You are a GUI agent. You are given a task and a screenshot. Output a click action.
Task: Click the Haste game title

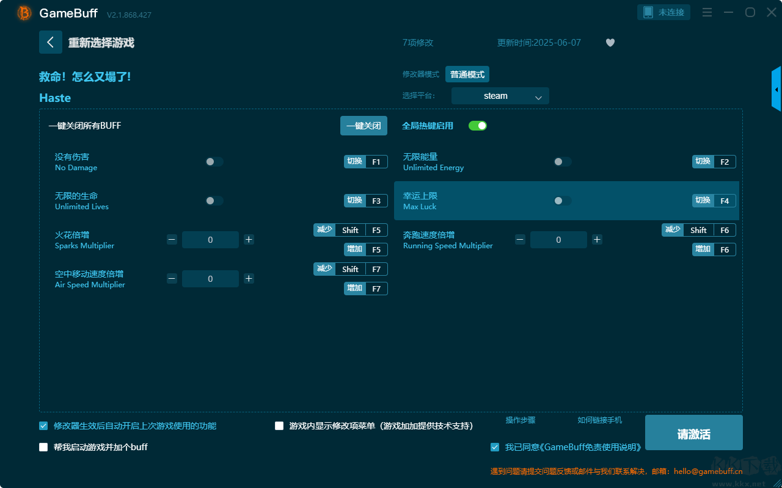click(55, 98)
